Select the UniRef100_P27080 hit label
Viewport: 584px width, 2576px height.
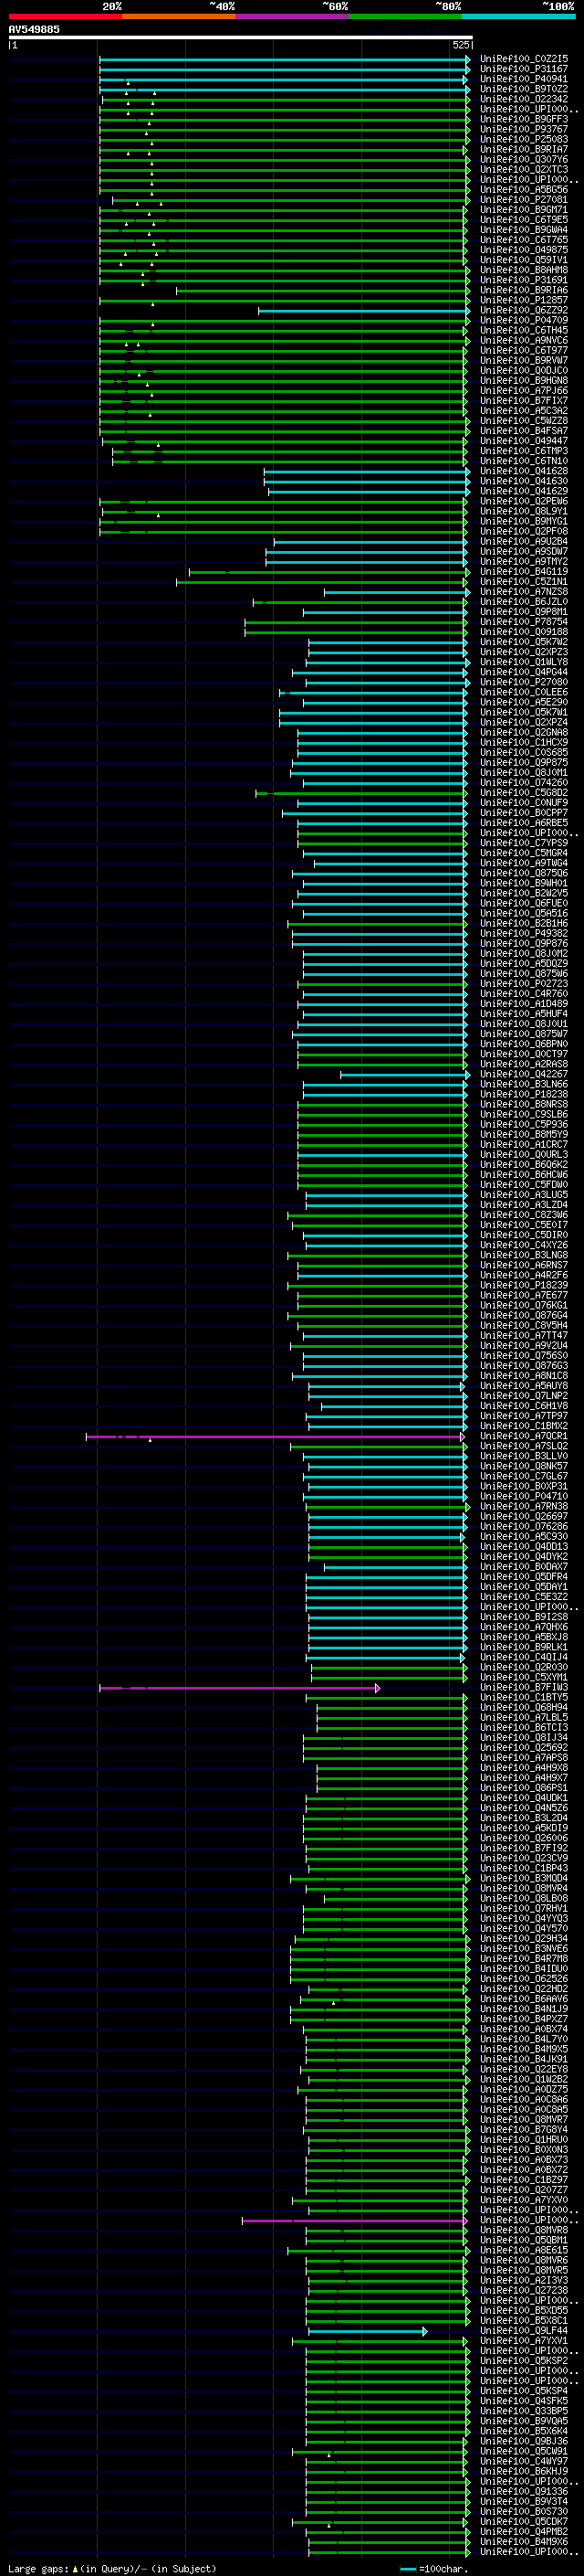coord(524,682)
